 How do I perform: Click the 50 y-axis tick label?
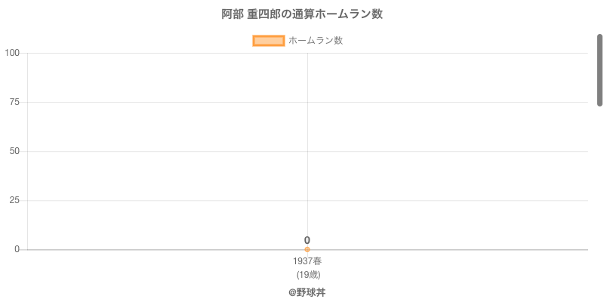[14, 151]
